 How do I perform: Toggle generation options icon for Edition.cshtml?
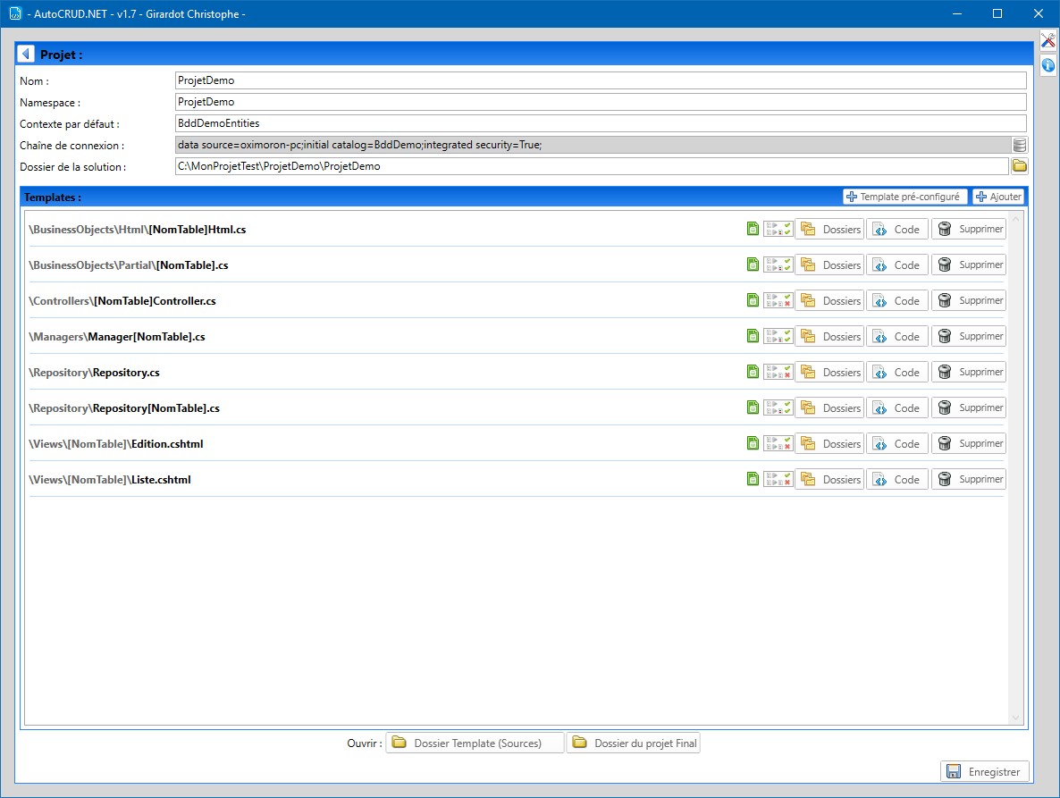tap(778, 444)
